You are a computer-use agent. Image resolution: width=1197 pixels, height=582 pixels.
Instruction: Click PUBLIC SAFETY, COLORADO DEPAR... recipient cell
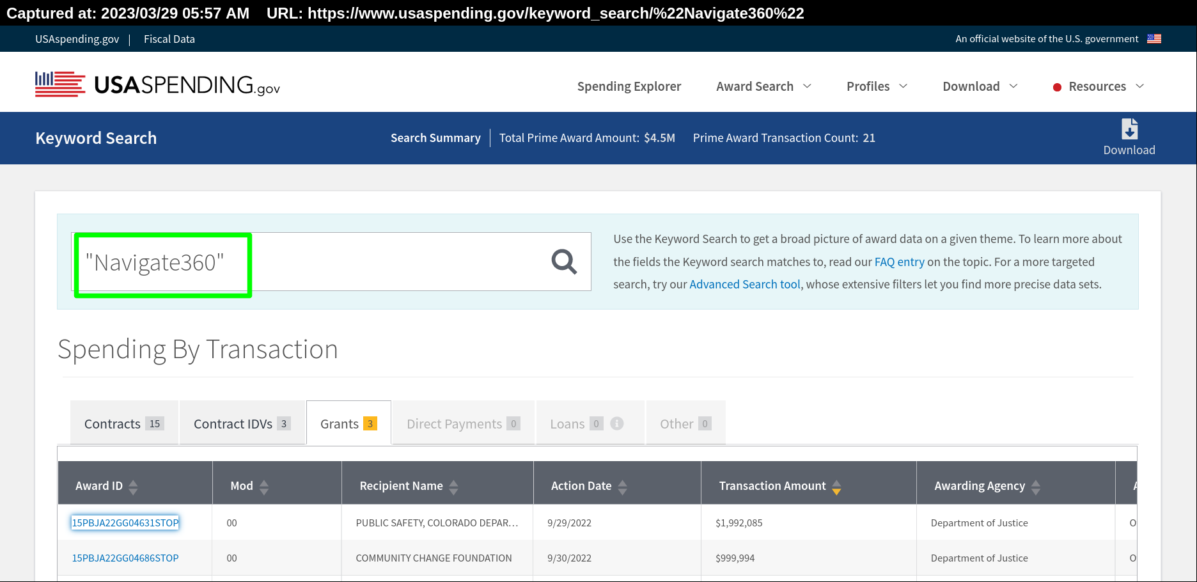[x=437, y=523]
